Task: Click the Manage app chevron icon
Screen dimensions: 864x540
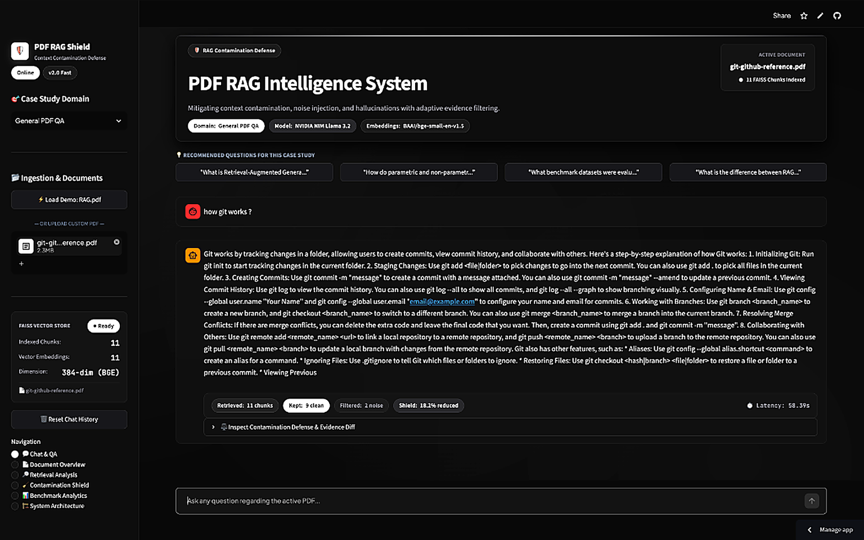Action: 809,530
